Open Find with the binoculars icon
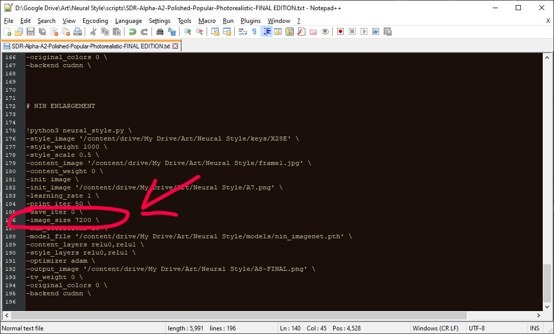 click(x=160, y=32)
